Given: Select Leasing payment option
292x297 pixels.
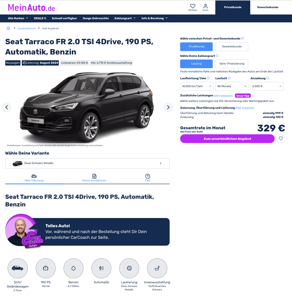Looking at the screenshot, I should (x=196, y=64).
